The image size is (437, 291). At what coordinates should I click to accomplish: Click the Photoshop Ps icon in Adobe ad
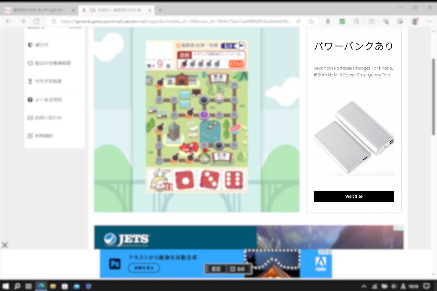point(115,264)
